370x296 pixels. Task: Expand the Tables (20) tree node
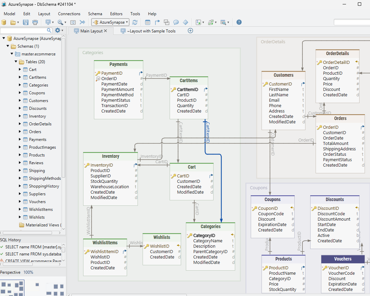pyautogui.click(x=16, y=61)
